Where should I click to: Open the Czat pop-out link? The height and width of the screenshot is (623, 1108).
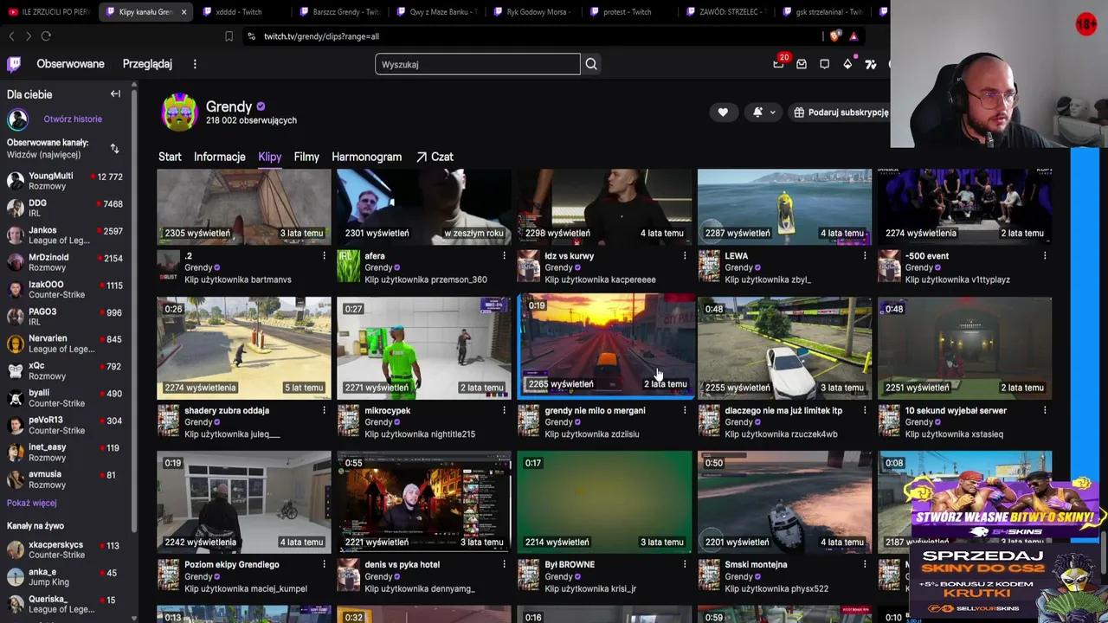pos(435,157)
